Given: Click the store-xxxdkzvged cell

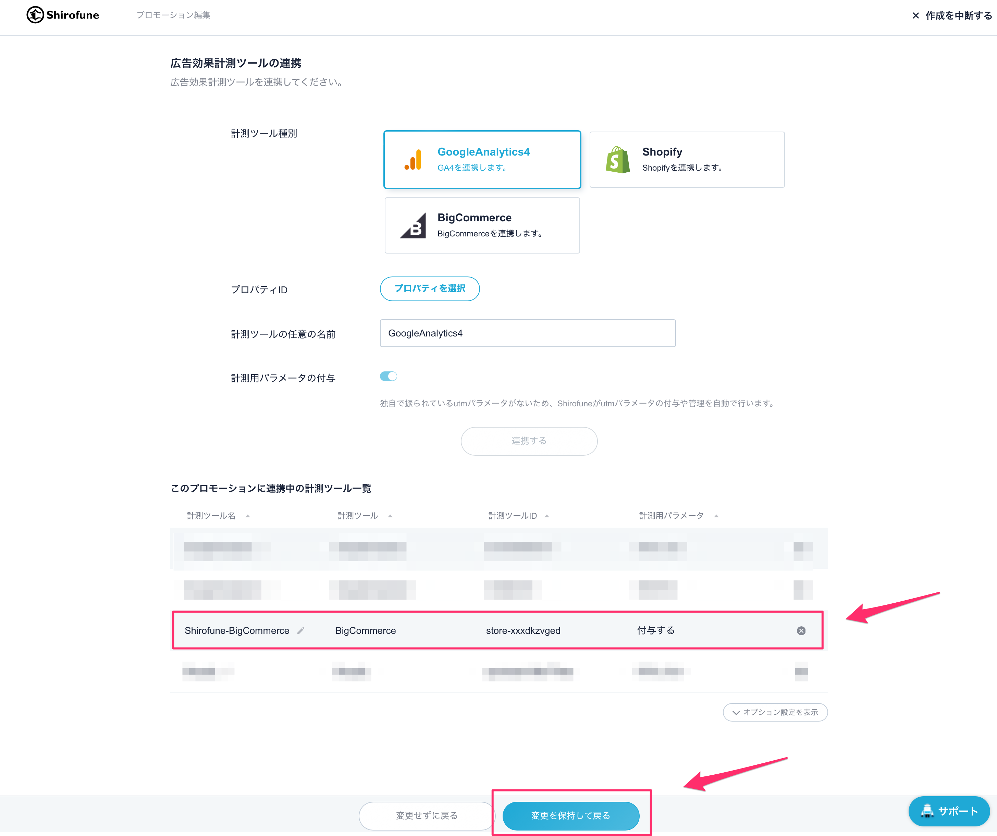Looking at the screenshot, I should tap(523, 630).
